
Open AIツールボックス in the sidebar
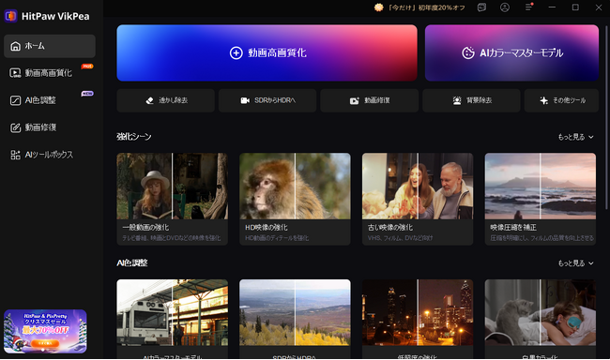pyautogui.click(x=50, y=155)
